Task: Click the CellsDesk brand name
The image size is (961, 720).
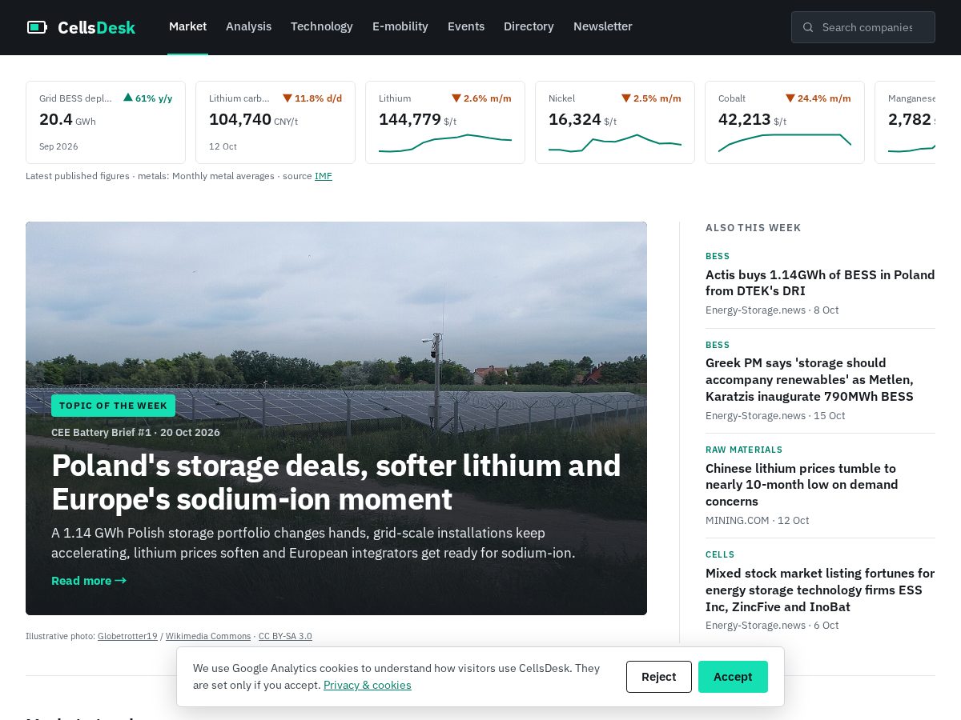Action: click(x=96, y=28)
